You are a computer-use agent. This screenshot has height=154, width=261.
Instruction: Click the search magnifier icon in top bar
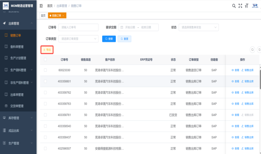tap(234, 6)
